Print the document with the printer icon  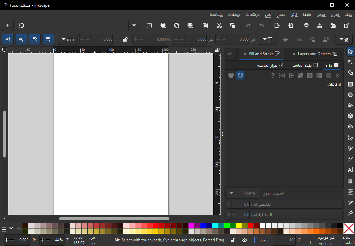tap(306, 26)
